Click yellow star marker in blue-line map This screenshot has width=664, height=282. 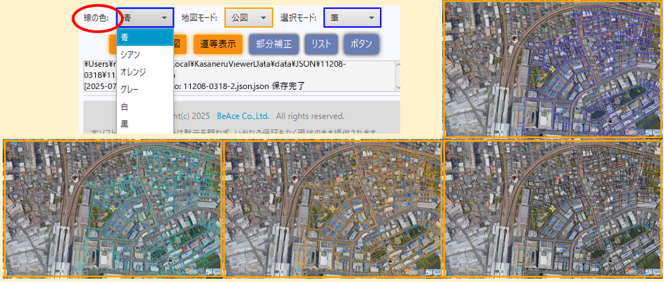552,69
